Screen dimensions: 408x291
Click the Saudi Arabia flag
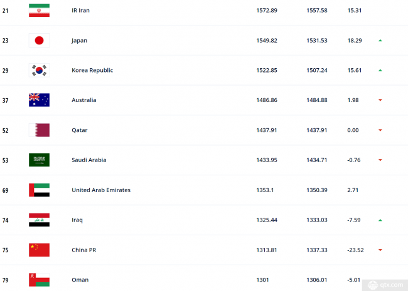click(39, 160)
